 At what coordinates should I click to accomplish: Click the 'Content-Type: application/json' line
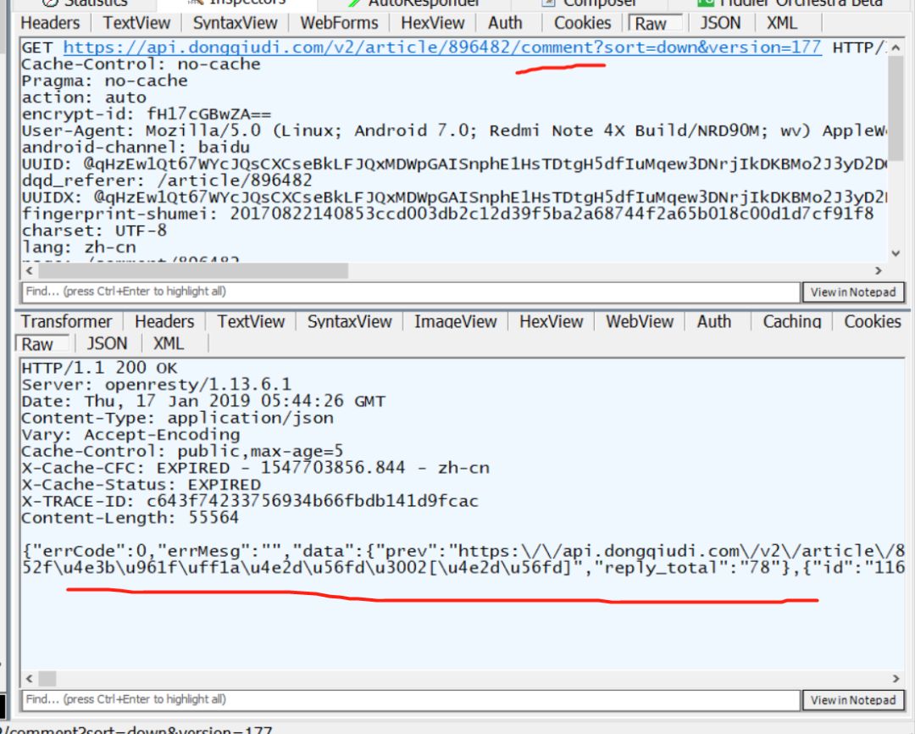[x=177, y=418]
